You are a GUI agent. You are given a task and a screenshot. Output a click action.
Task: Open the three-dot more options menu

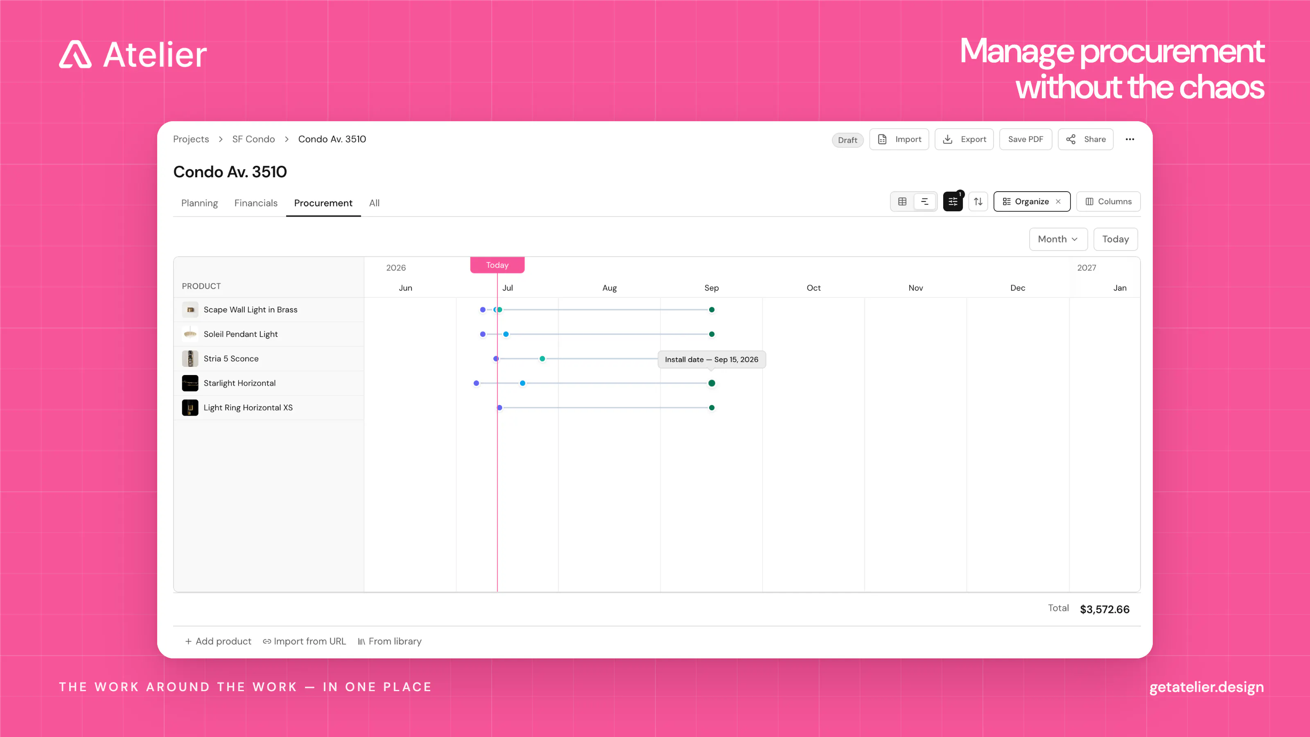[x=1129, y=139]
